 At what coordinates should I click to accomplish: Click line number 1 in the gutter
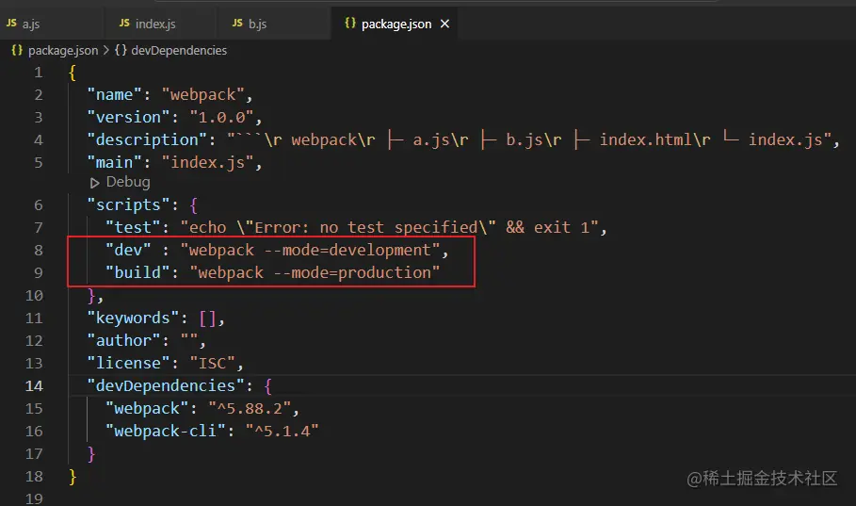[x=39, y=73]
